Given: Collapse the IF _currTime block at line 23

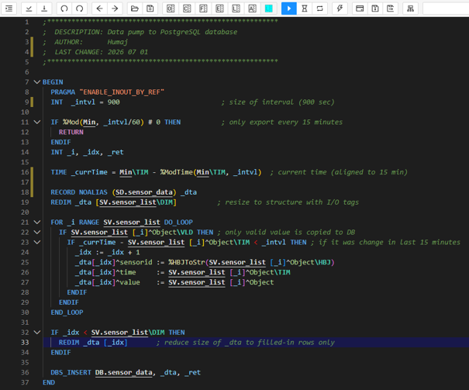Looking at the screenshot, I should (x=36, y=242).
